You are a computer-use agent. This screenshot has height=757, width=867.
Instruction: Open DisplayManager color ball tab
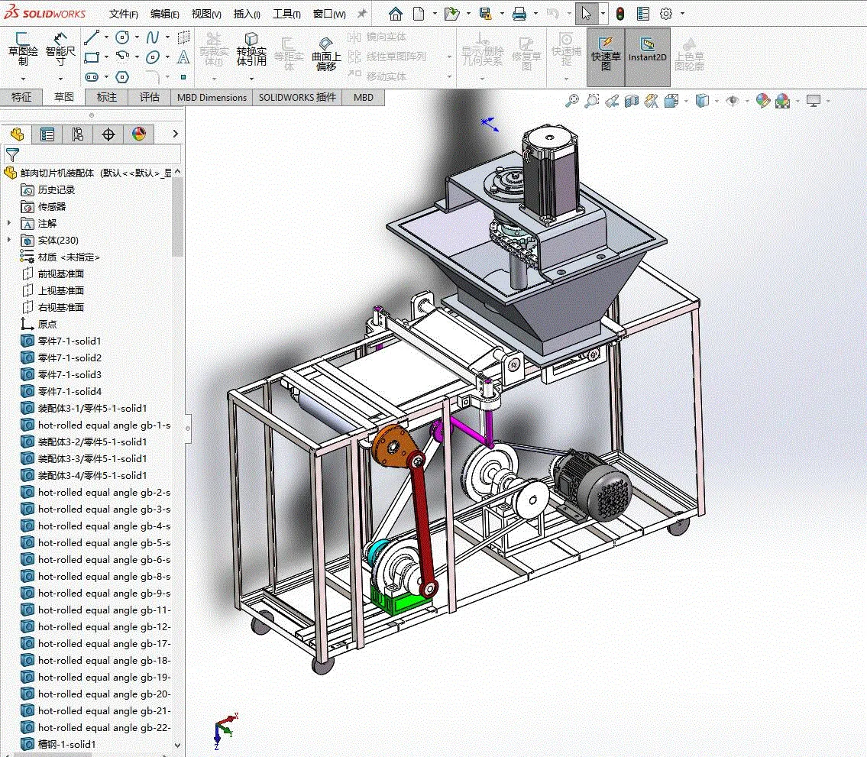139,134
